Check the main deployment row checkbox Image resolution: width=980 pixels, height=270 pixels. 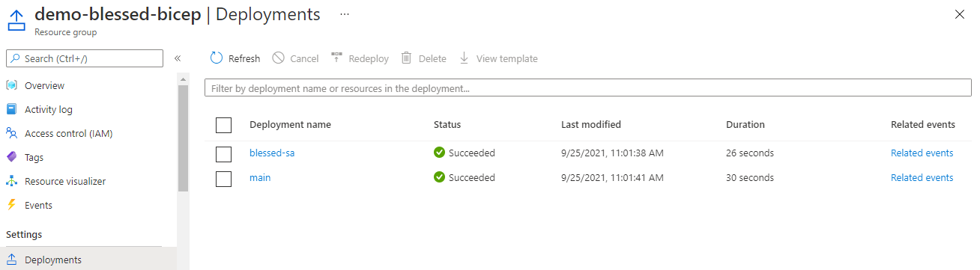click(223, 179)
